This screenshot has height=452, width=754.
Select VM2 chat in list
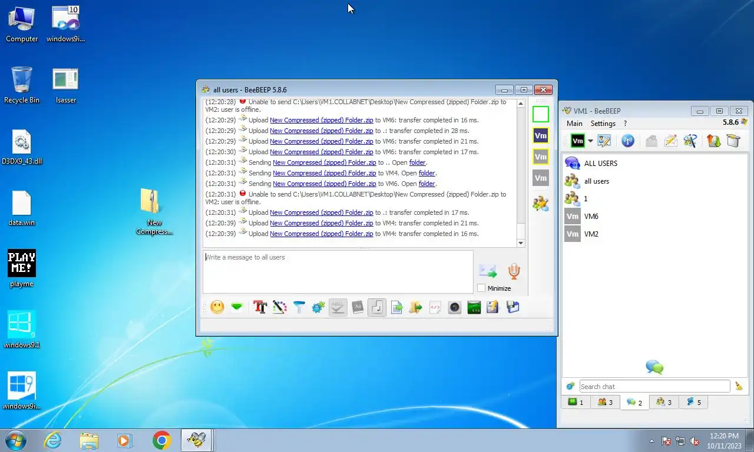tap(655, 234)
